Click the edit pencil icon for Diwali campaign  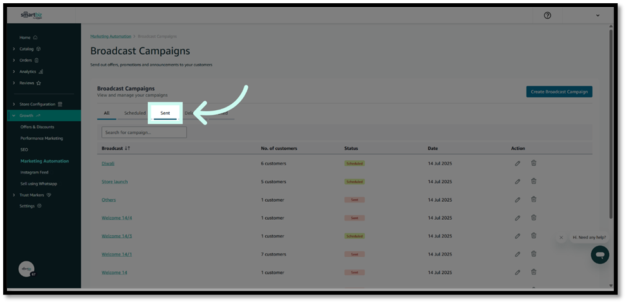coord(518,164)
